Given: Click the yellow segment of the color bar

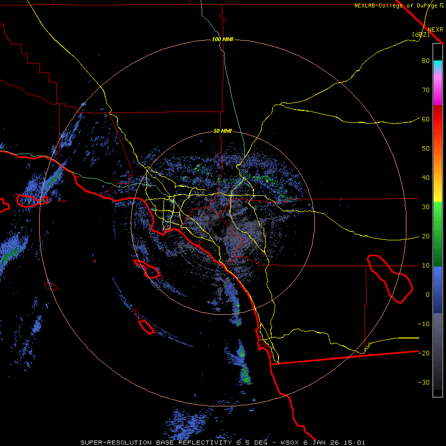Looking at the screenshot, I should pyautogui.click(x=438, y=193).
